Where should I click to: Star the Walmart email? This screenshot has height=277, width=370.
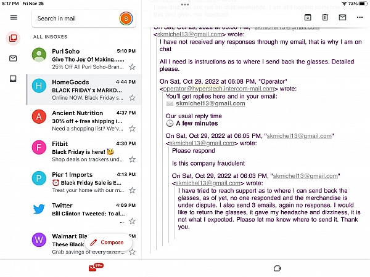click(x=133, y=252)
